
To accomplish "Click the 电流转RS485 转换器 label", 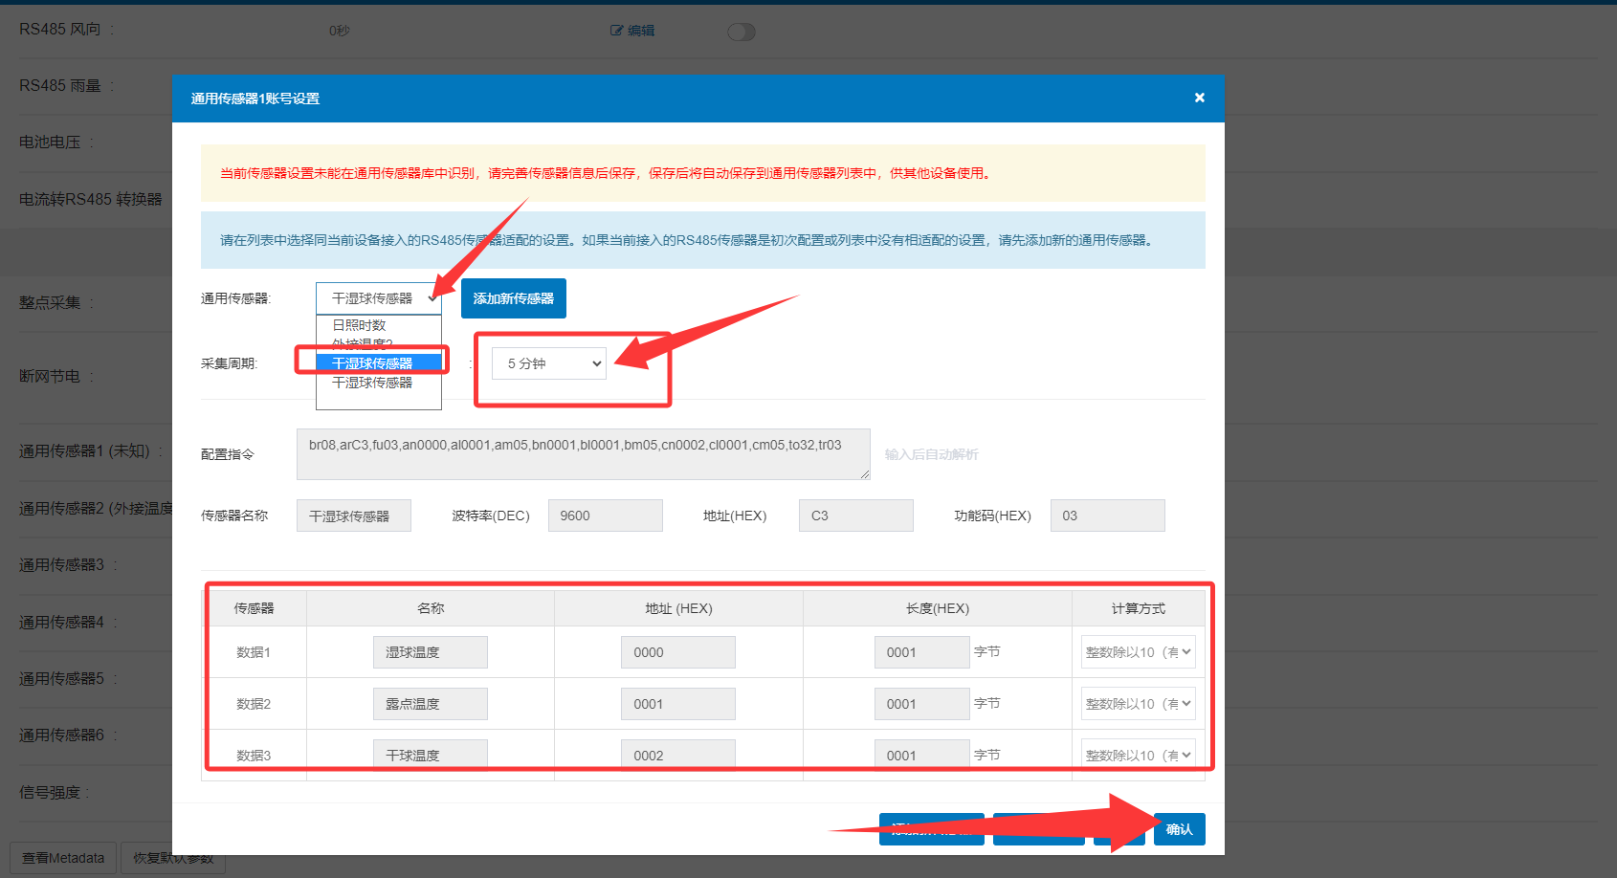I will (x=91, y=199).
